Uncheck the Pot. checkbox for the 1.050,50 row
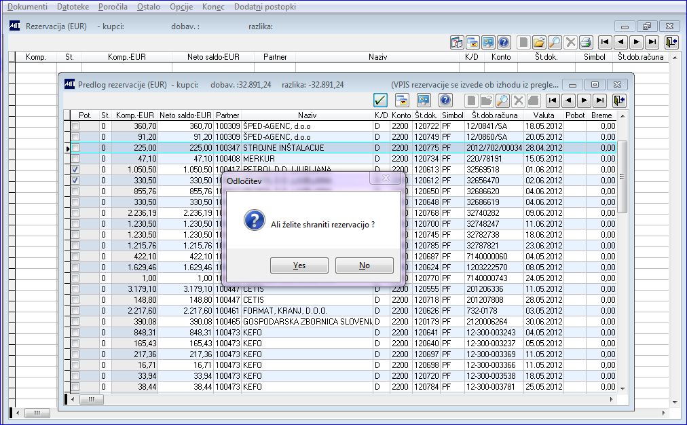 (x=75, y=169)
